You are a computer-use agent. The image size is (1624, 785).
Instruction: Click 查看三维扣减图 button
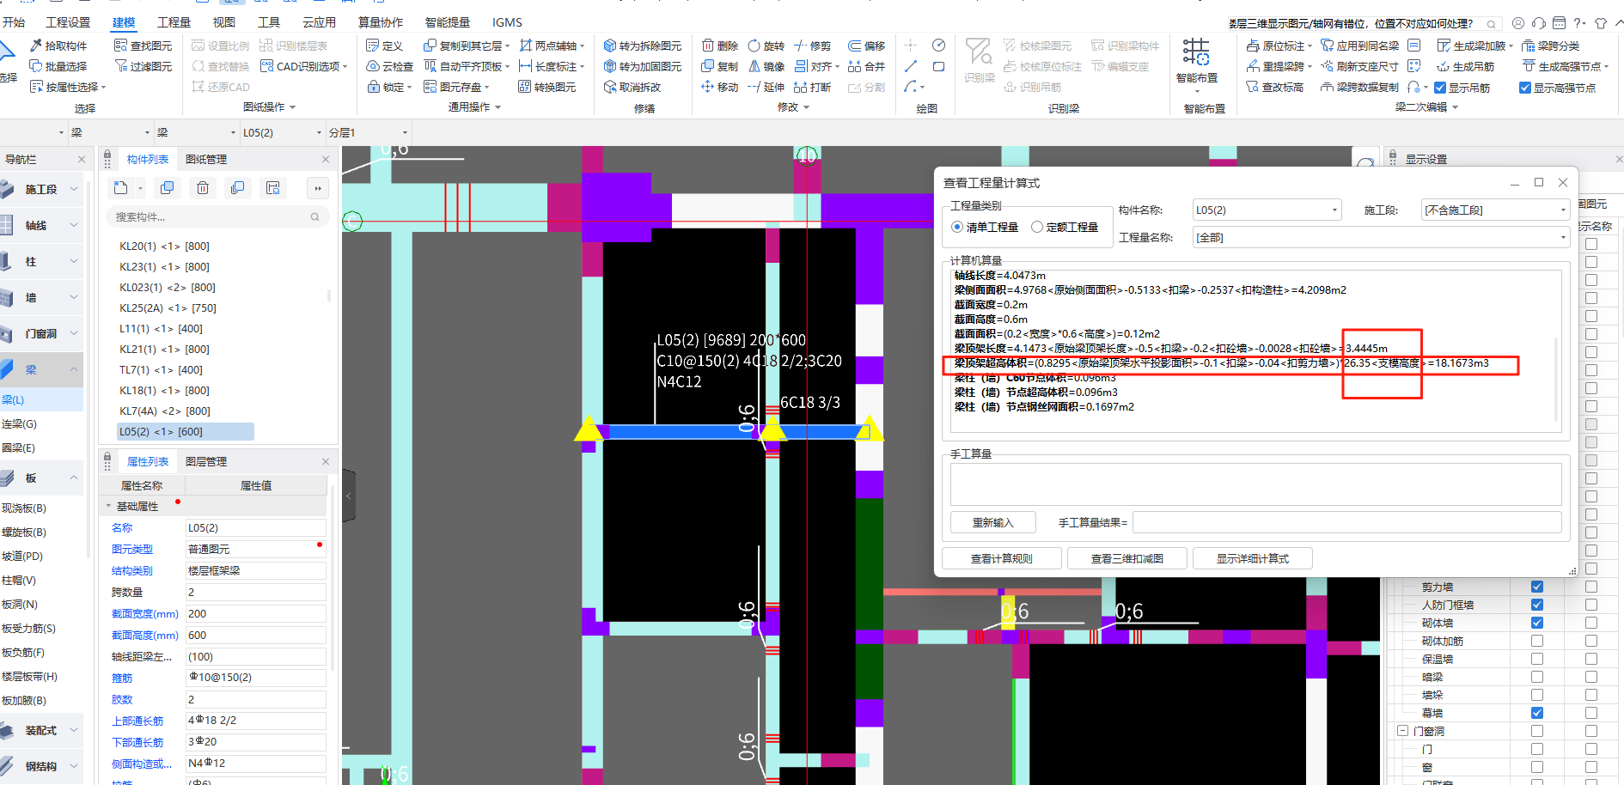point(1127,558)
